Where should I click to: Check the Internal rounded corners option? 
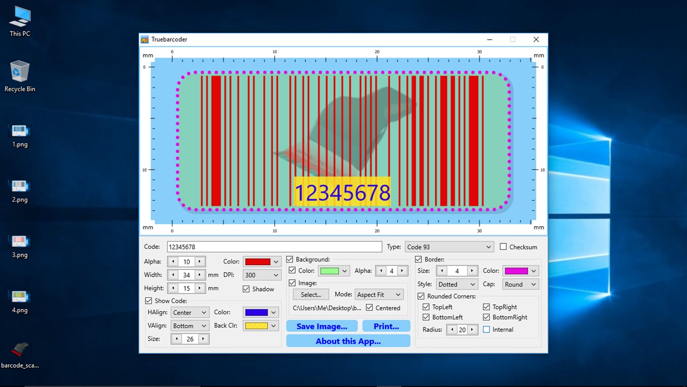pos(488,329)
